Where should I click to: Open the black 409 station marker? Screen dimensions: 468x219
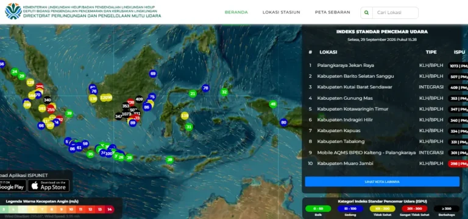tap(139, 99)
